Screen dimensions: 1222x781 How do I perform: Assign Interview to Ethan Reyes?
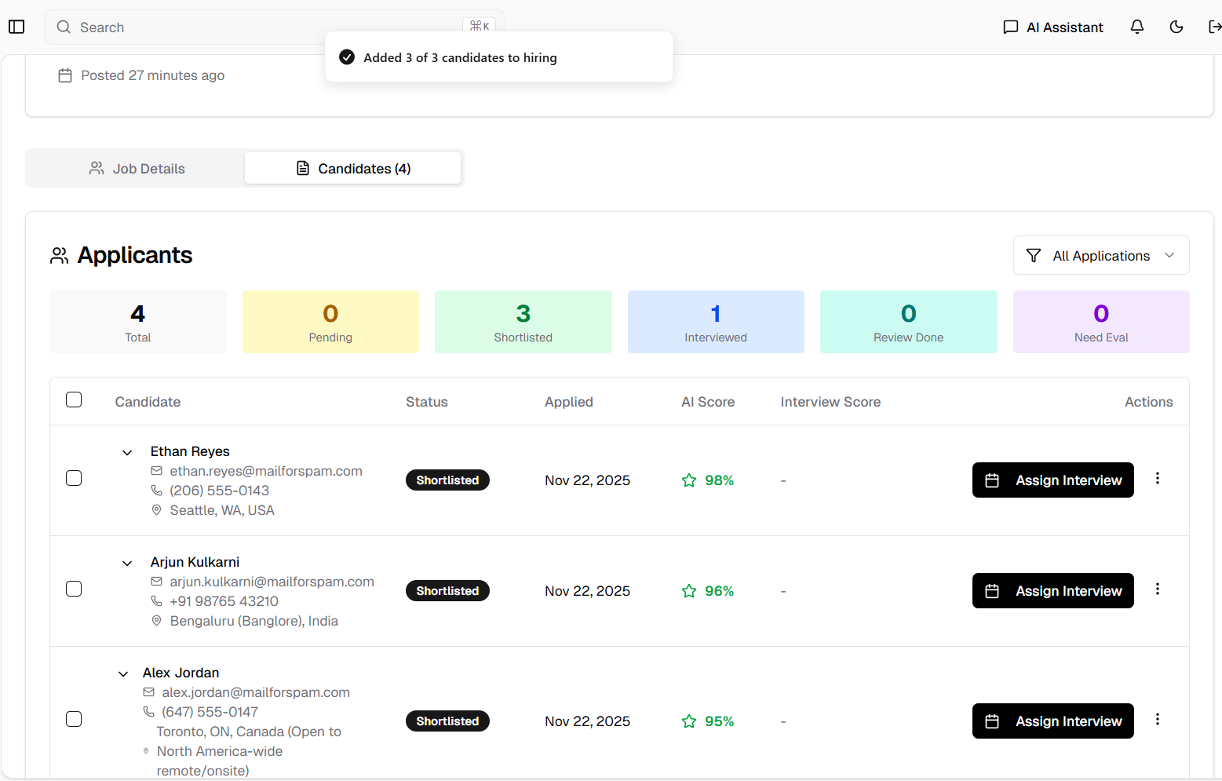point(1052,480)
